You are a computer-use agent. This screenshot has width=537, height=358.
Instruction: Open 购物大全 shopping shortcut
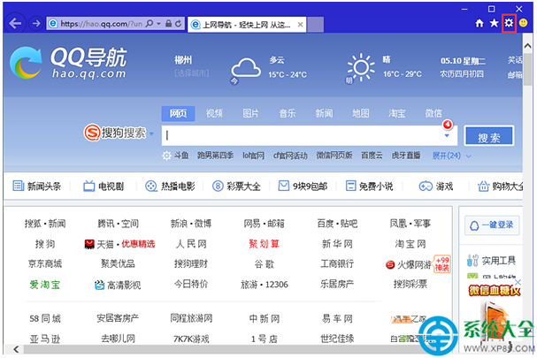coord(501,187)
